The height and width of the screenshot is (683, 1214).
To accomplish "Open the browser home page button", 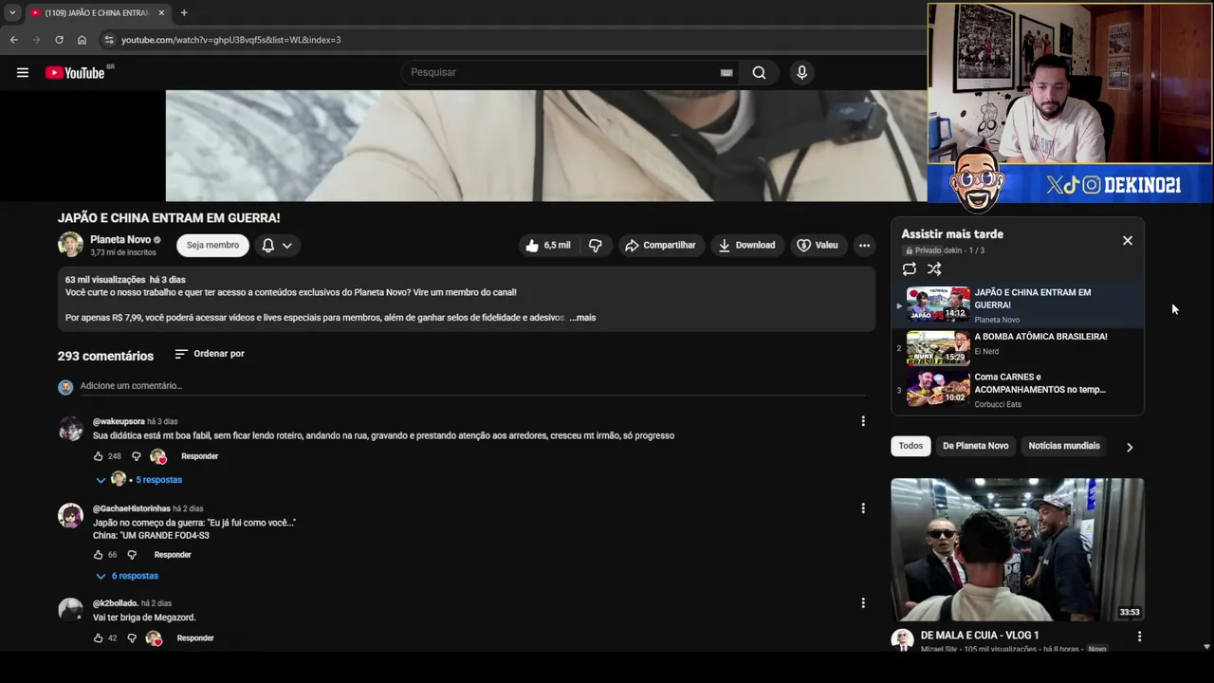I will (x=82, y=40).
